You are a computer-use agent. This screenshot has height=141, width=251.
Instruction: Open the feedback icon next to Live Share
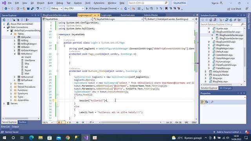click(x=247, y=9)
